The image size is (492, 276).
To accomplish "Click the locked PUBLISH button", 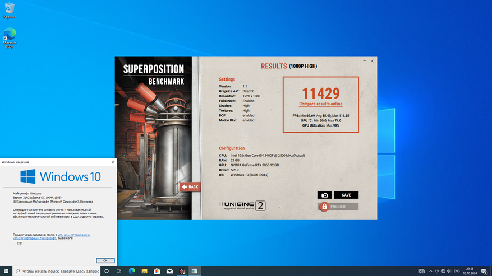I will pos(338,207).
